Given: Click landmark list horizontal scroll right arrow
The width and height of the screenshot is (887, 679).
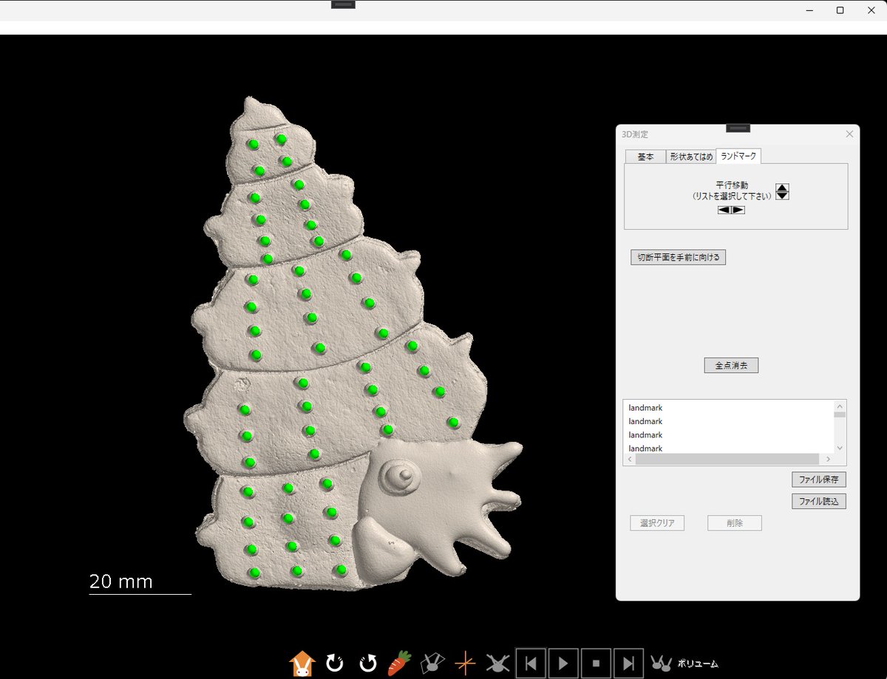Looking at the screenshot, I should pos(828,459).
